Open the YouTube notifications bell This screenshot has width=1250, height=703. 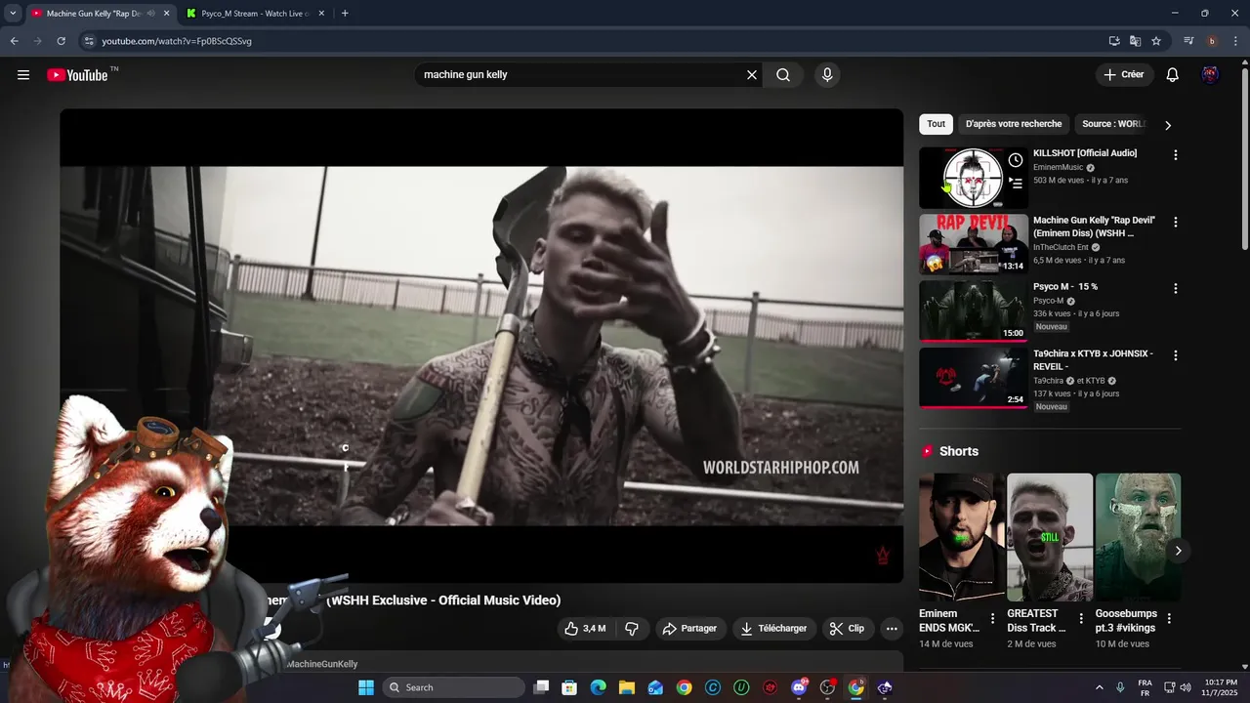(1173, 75)
